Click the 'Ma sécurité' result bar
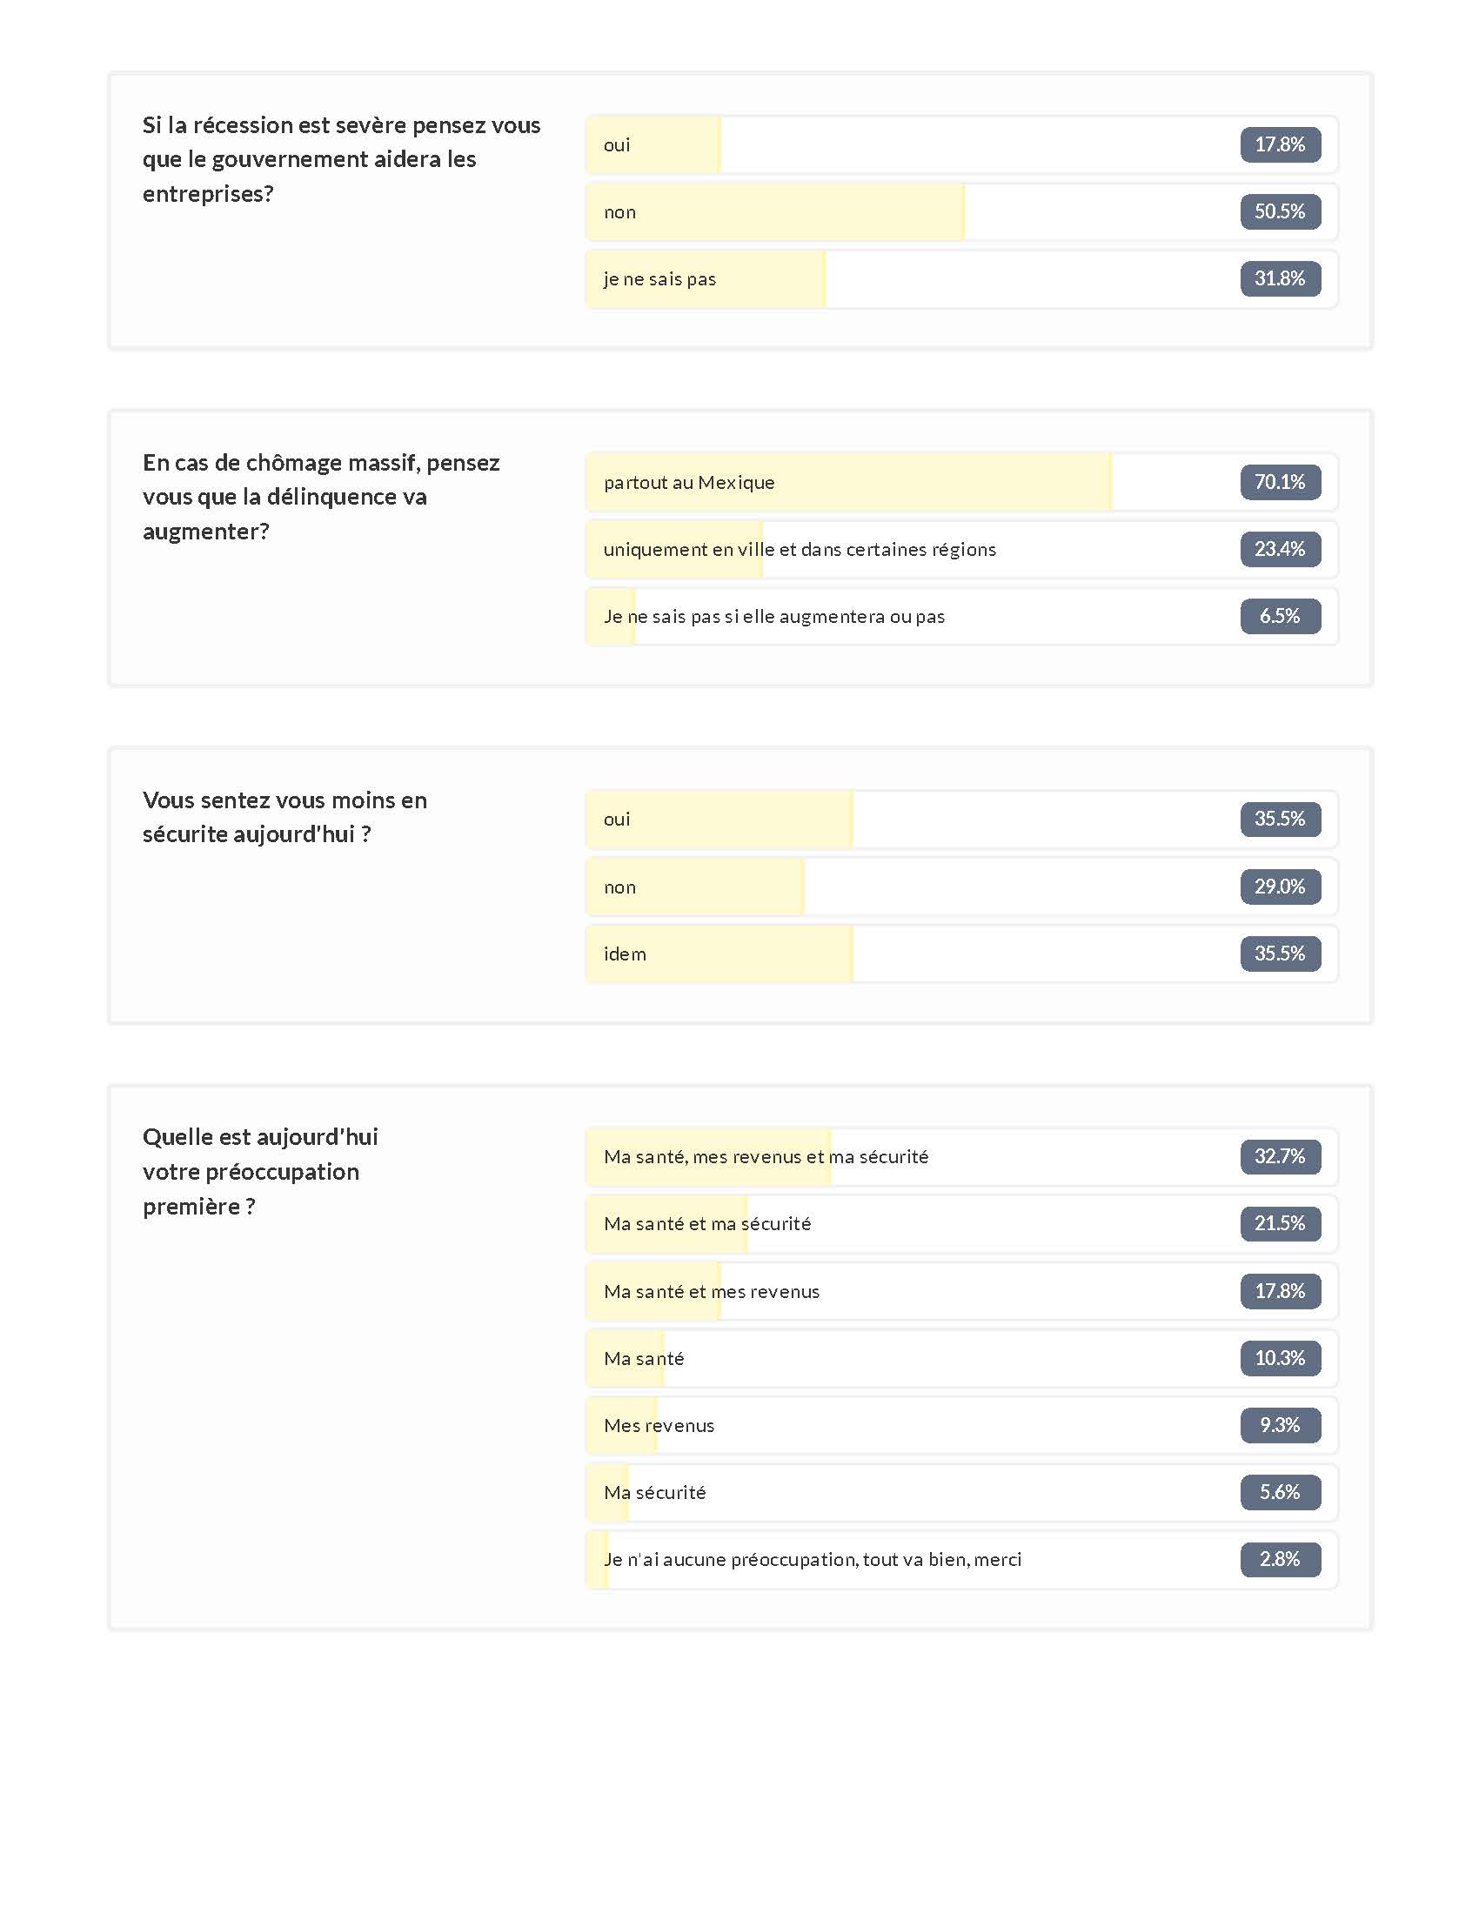 click(x=961, y=1492)
